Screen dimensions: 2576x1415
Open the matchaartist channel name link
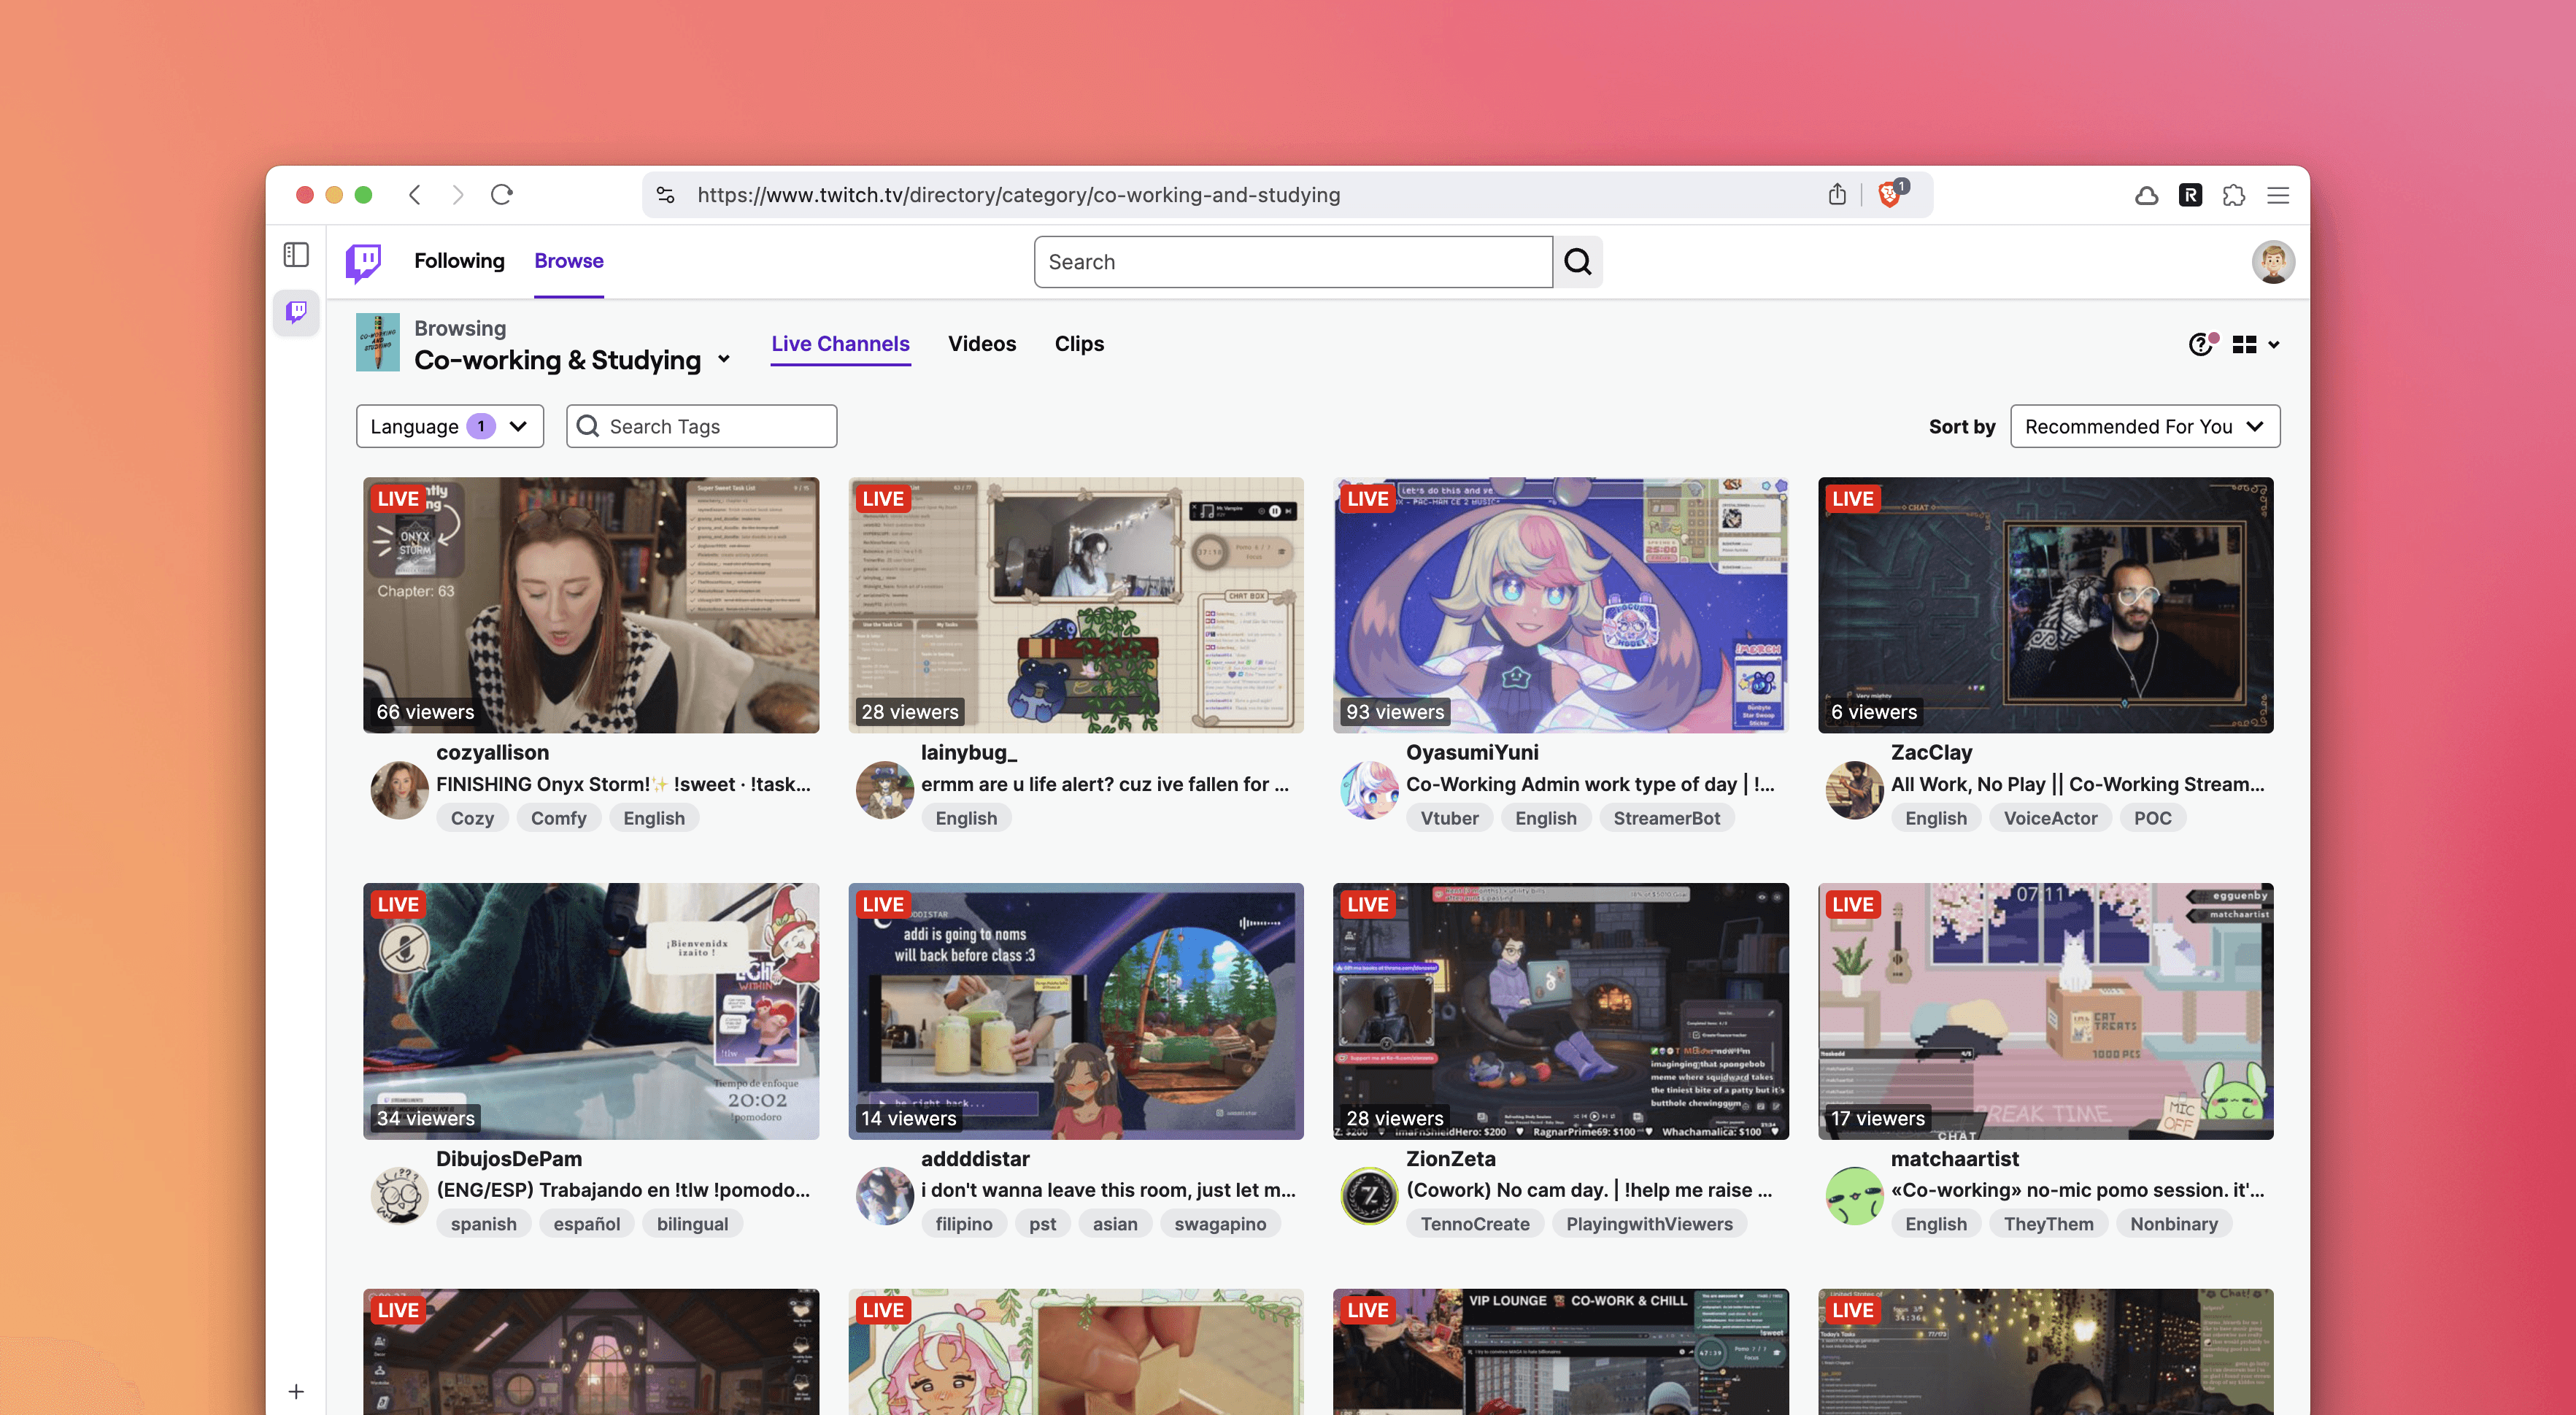click(x=1954, y=1158)
